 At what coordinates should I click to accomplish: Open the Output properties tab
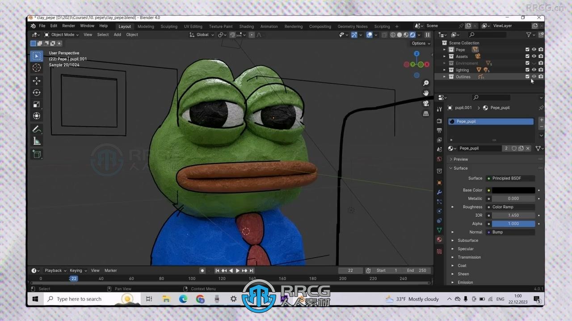tap(439, 131)
